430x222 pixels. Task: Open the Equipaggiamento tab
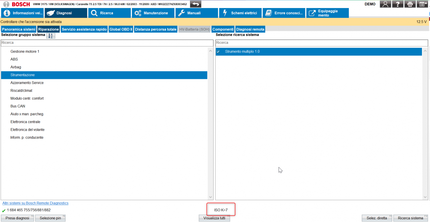328,13
